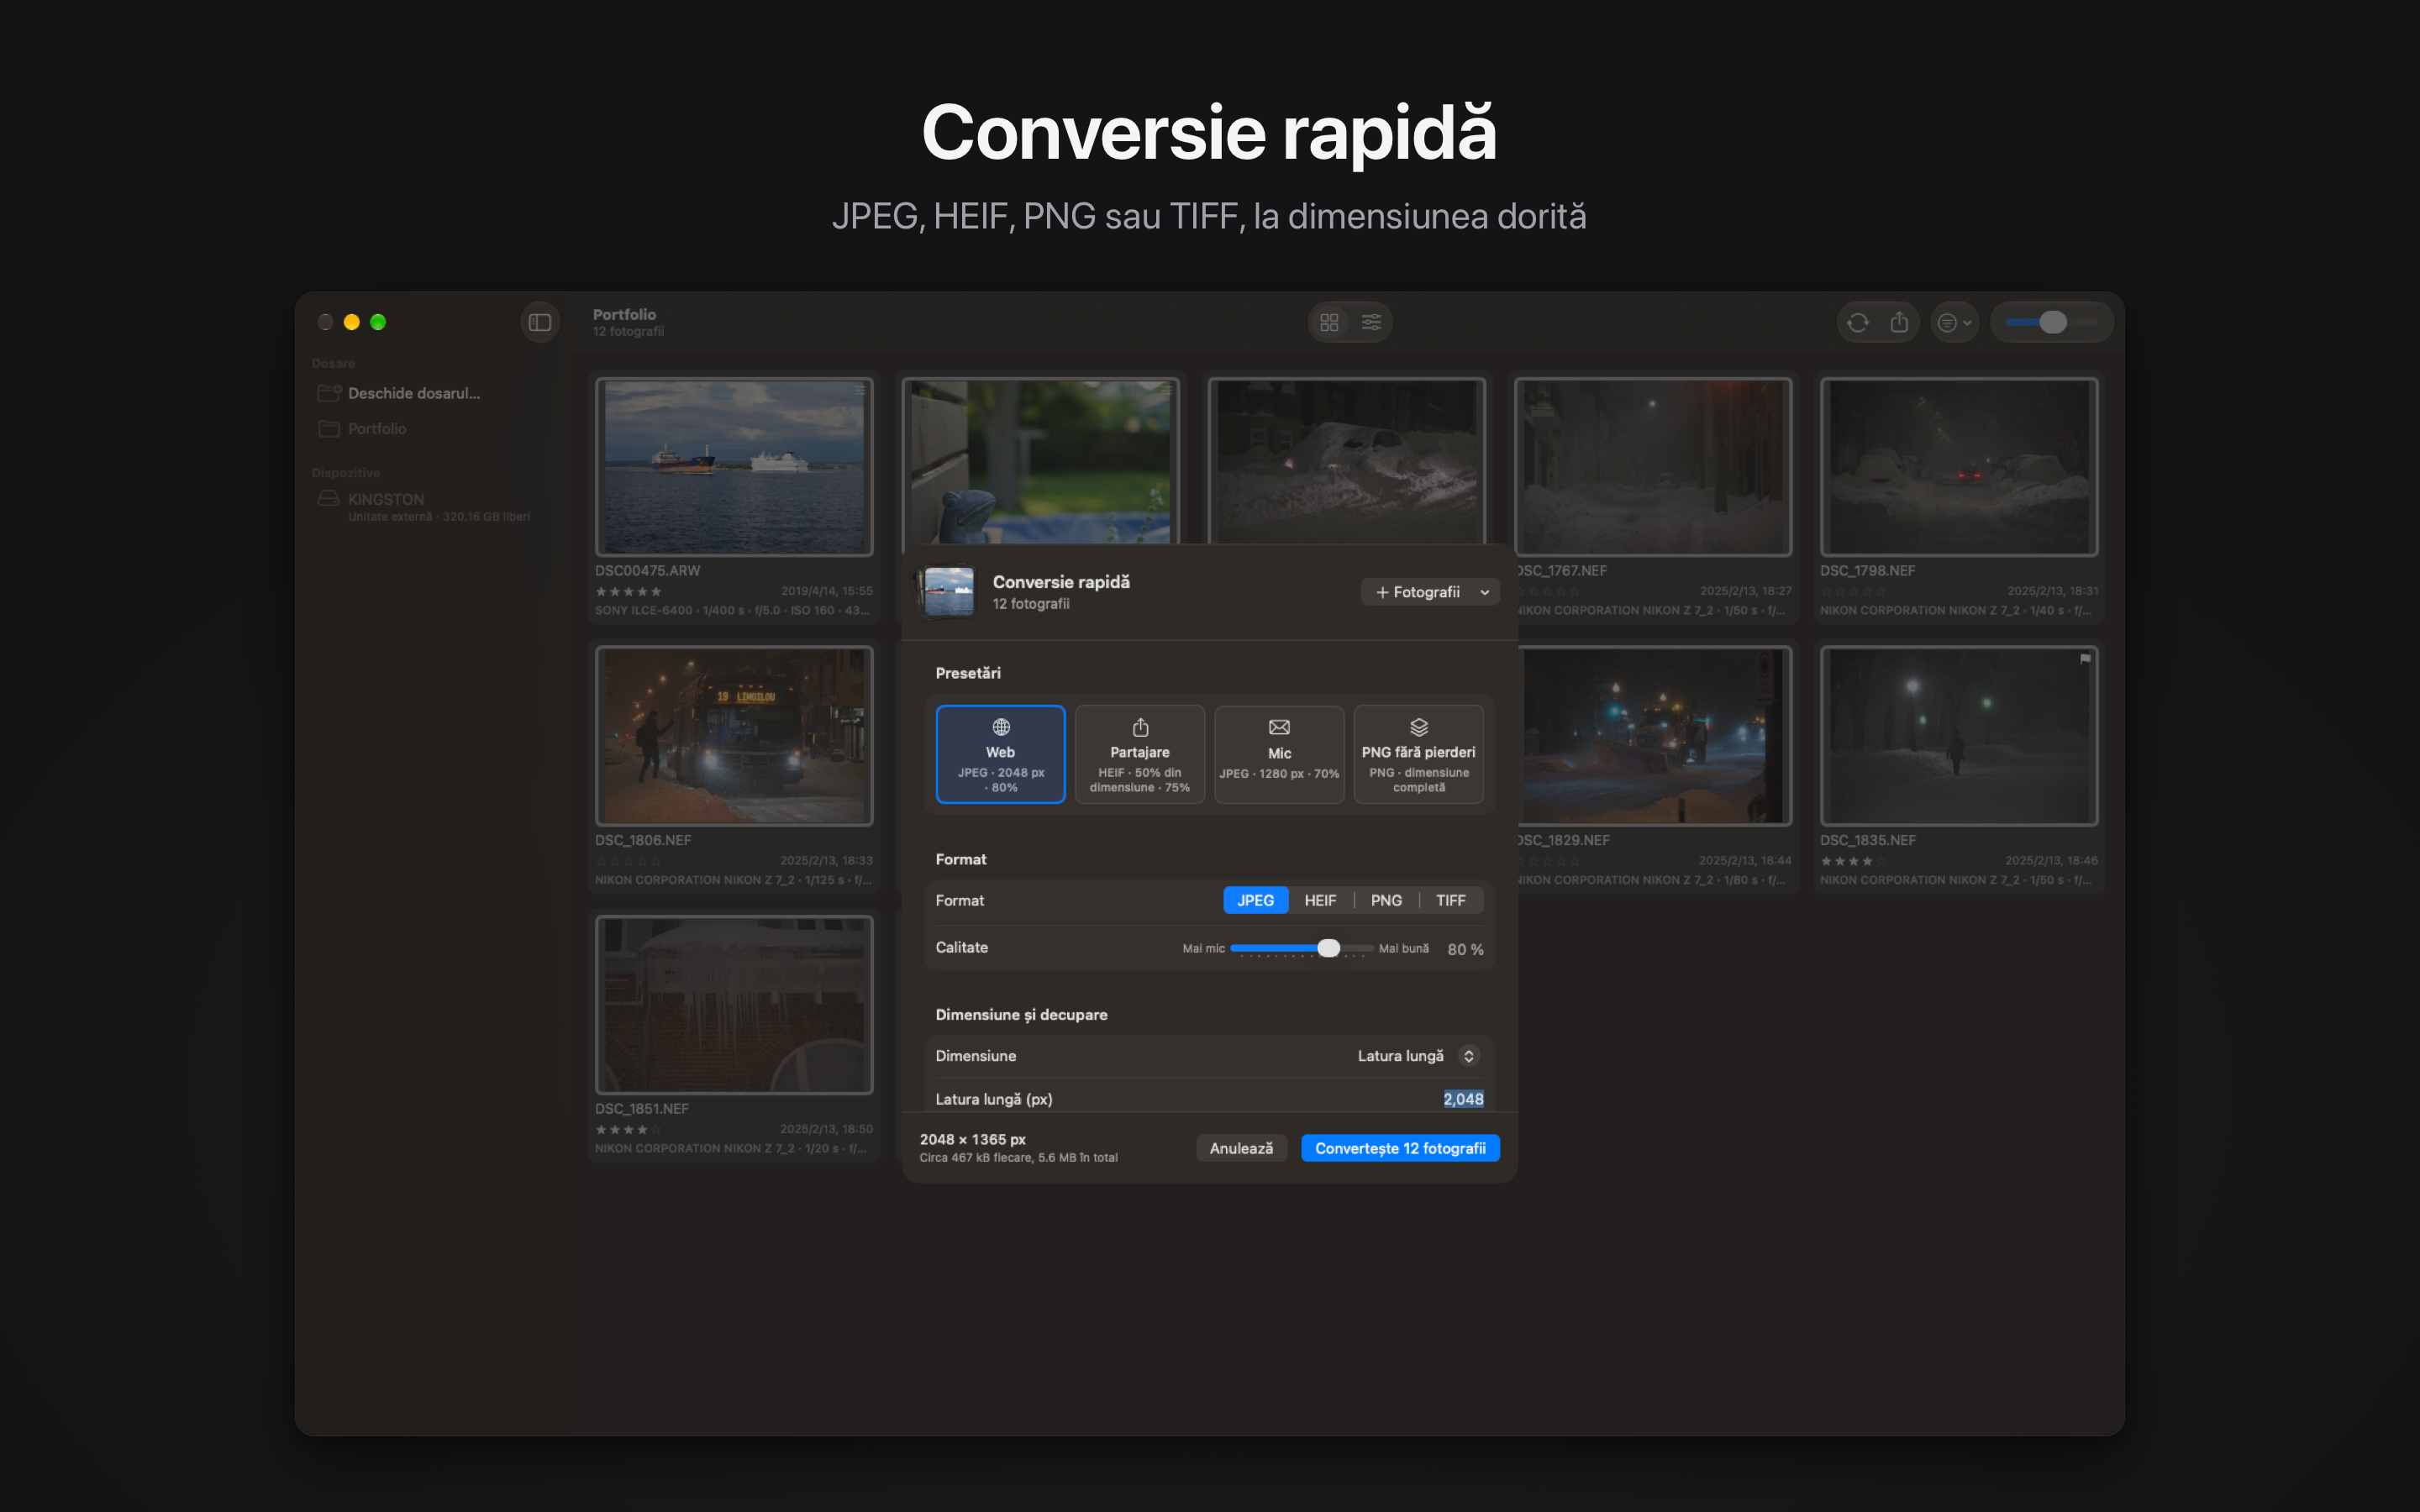The height and width of the screenshot is (1512, 2420).
Task: Select PNG format segment
Action: click(x=1386, y=900)
